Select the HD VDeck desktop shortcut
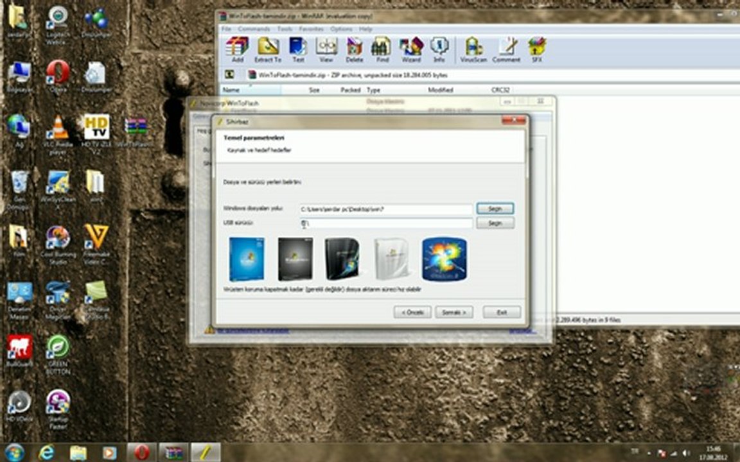The image size is (740, 462). [19, 406]
